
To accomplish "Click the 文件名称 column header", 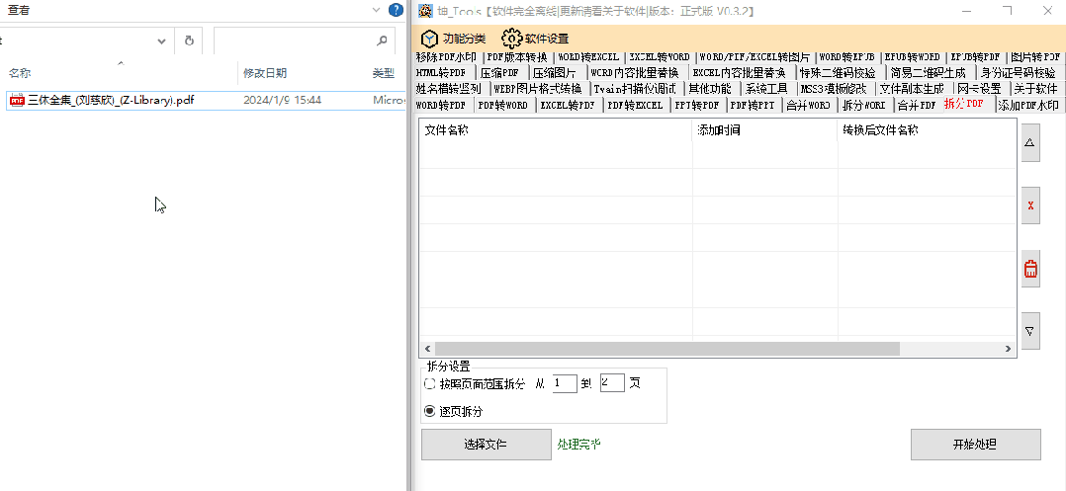I will coord(556,130).
